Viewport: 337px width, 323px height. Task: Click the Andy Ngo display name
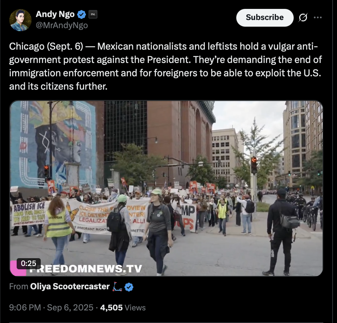(55, 14)
